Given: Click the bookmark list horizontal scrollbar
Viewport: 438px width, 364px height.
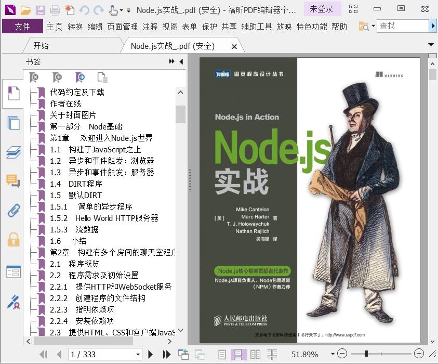Looking at the screenshot, I should tap(83, 341).
